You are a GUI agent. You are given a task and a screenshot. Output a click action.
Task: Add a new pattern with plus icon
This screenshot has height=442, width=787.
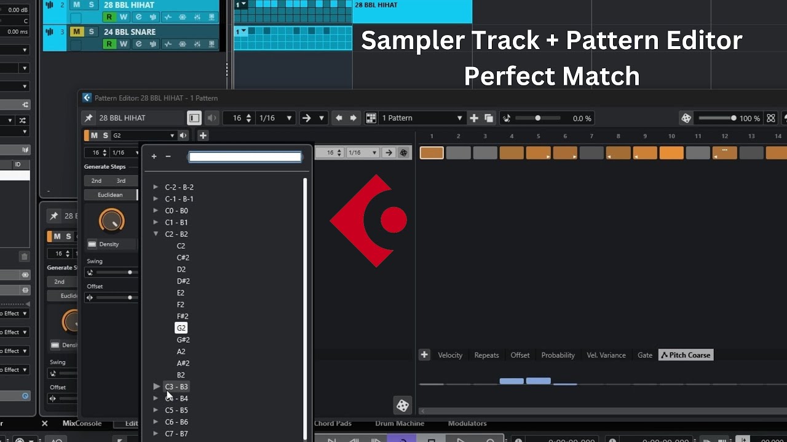pyautogui.click(x=474, y=118)
